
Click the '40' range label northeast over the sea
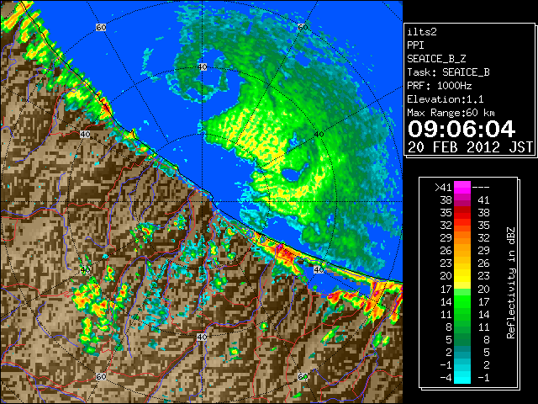coord(319,135)
